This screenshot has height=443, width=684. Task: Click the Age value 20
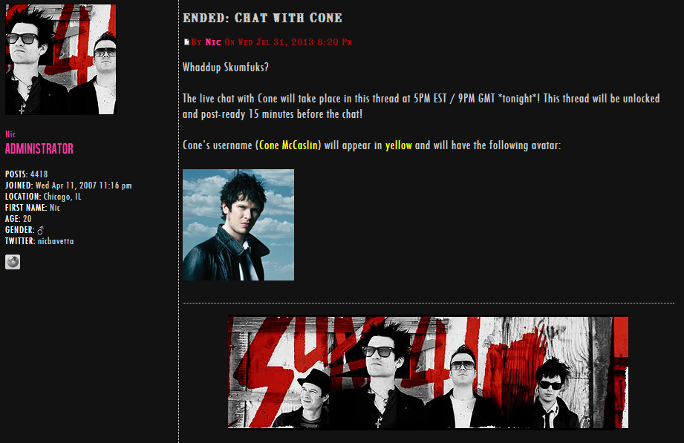27,219
